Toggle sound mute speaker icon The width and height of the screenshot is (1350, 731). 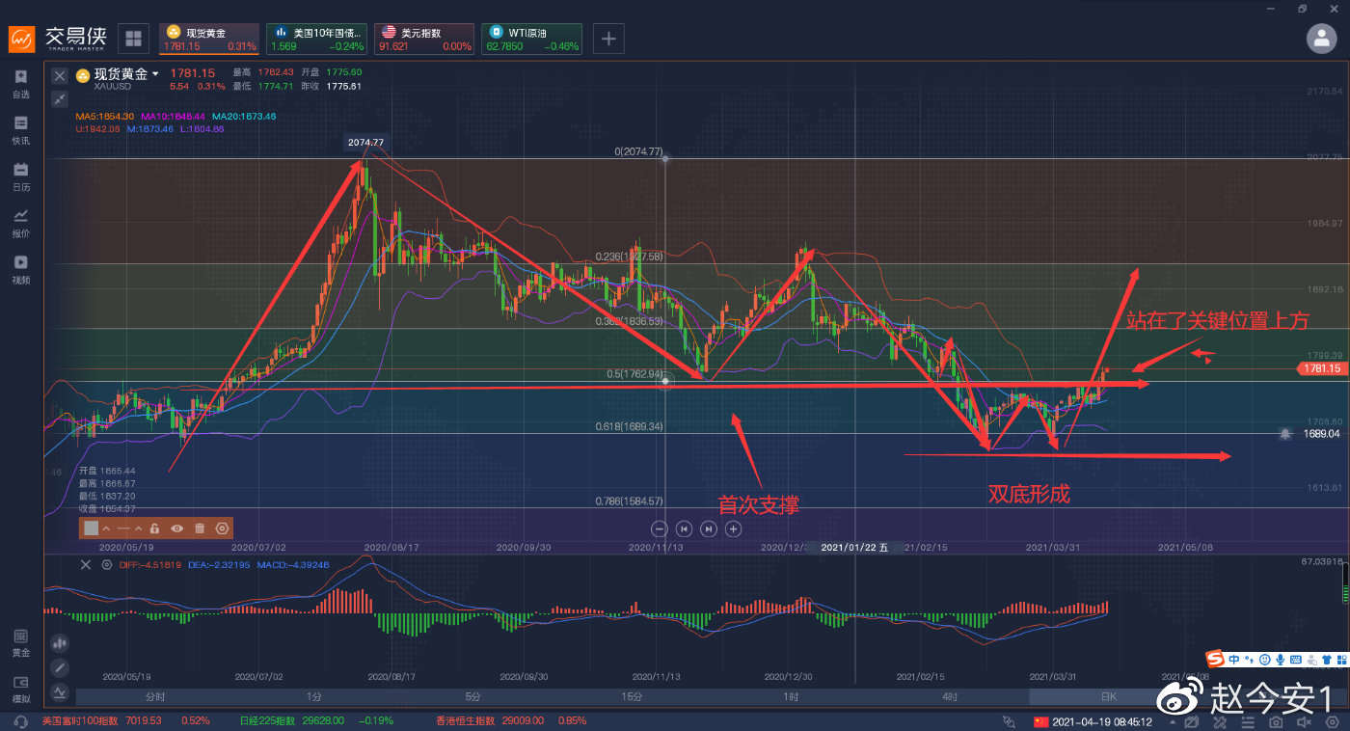(1304, 721)
